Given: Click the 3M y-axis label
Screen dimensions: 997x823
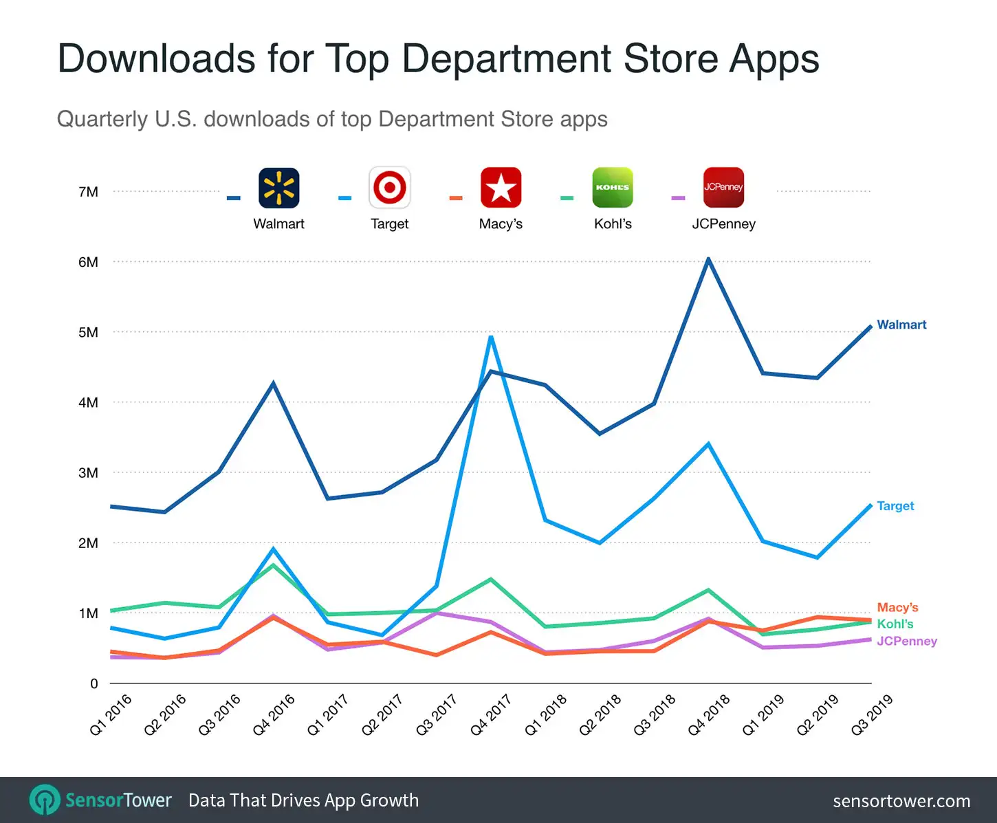Looking at the screenshot, I should 88,473.
